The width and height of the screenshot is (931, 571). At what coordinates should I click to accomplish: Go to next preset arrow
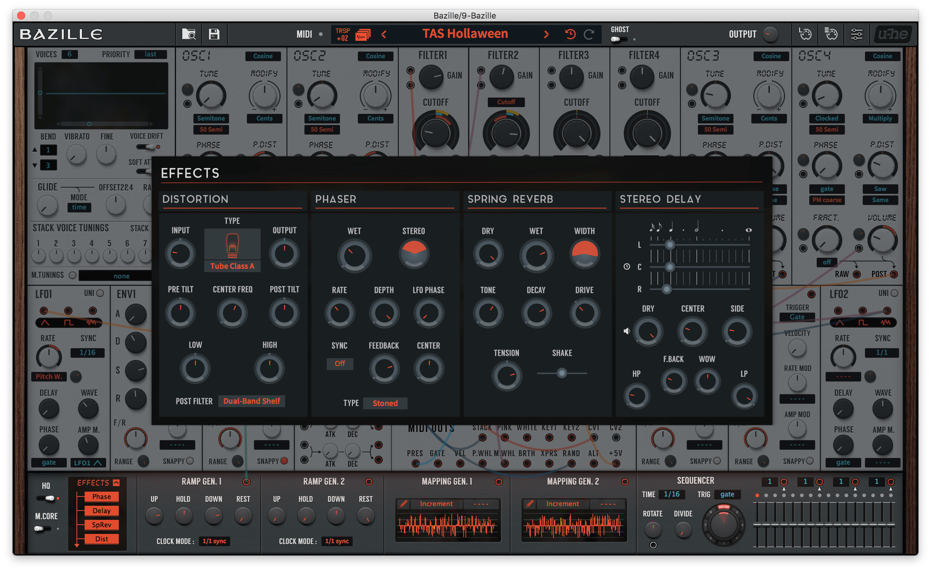(x=546, y=34)
